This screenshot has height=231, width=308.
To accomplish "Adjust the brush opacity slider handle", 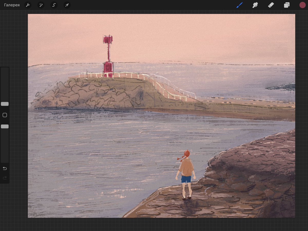I will point(5,126).
